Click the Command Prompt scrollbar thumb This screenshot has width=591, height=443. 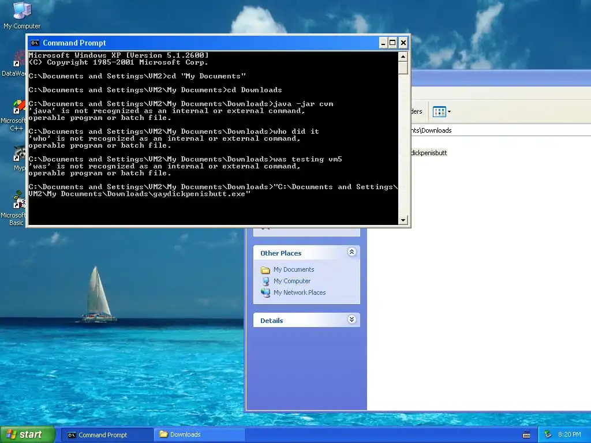click(x=403, y=68)
